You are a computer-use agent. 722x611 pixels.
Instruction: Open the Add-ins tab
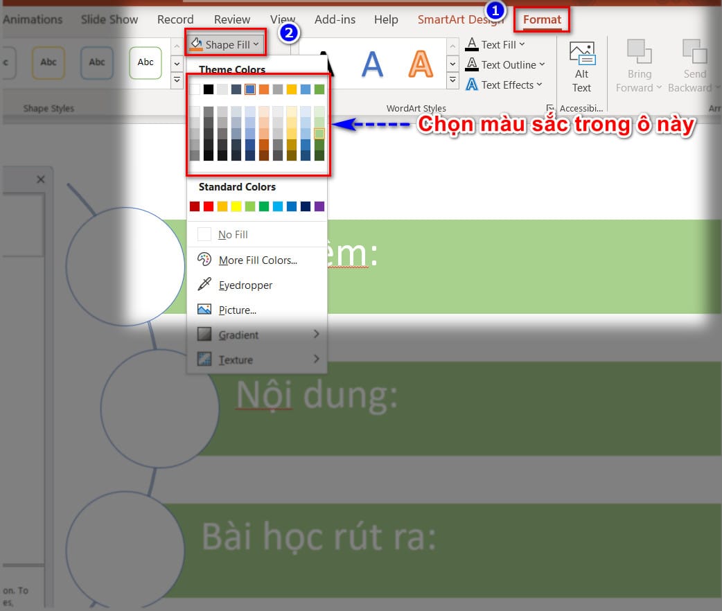[x=335, y=20]
